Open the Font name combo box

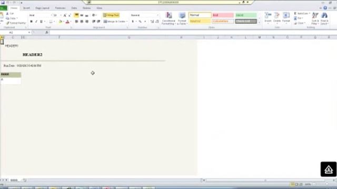pos(41,15)
